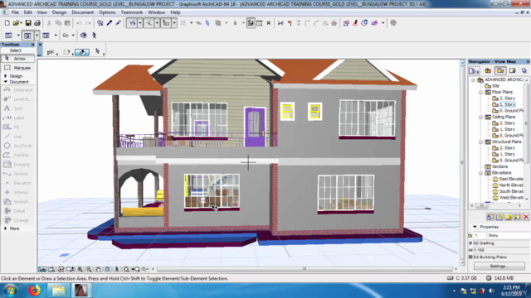Click the ArchiCAD taskbar icon
Viewport: 531px width, 298px height.
click(81, 291)
